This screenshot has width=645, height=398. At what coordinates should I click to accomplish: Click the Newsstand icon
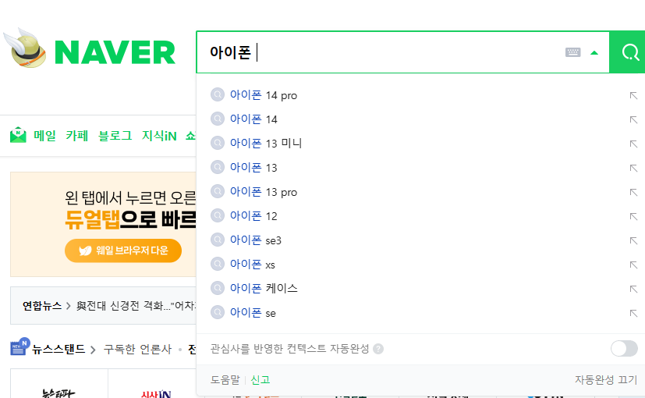pyautogui.click(x=19, y=346)
